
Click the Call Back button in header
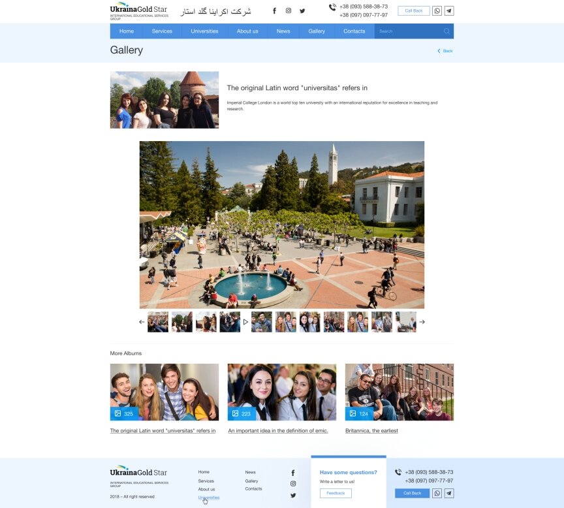(x=414, y=11)
